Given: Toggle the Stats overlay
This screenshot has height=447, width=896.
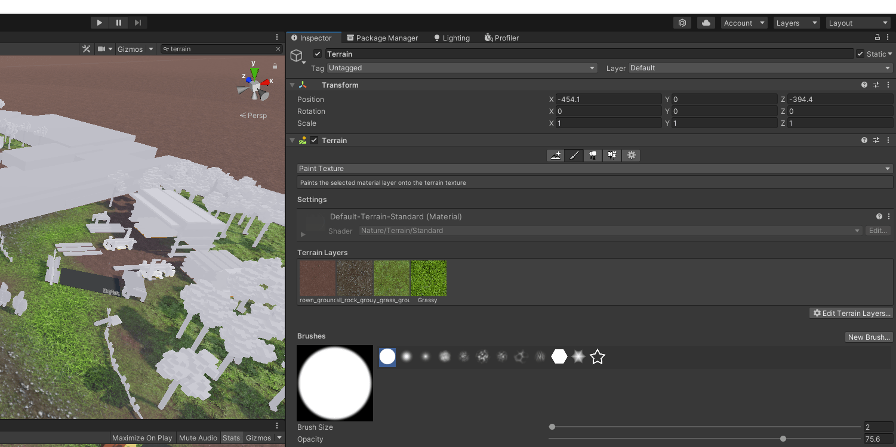Looking at the screenshot, I should coord(232,437).
